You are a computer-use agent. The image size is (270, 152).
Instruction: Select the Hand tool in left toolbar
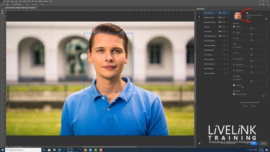point(2,11)
